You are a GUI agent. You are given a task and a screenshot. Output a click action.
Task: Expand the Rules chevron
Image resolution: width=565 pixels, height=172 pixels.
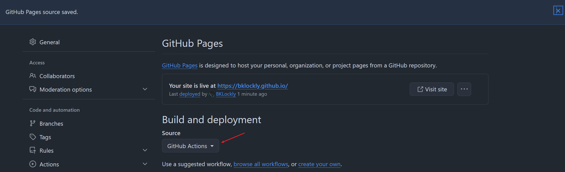(145, 150)
